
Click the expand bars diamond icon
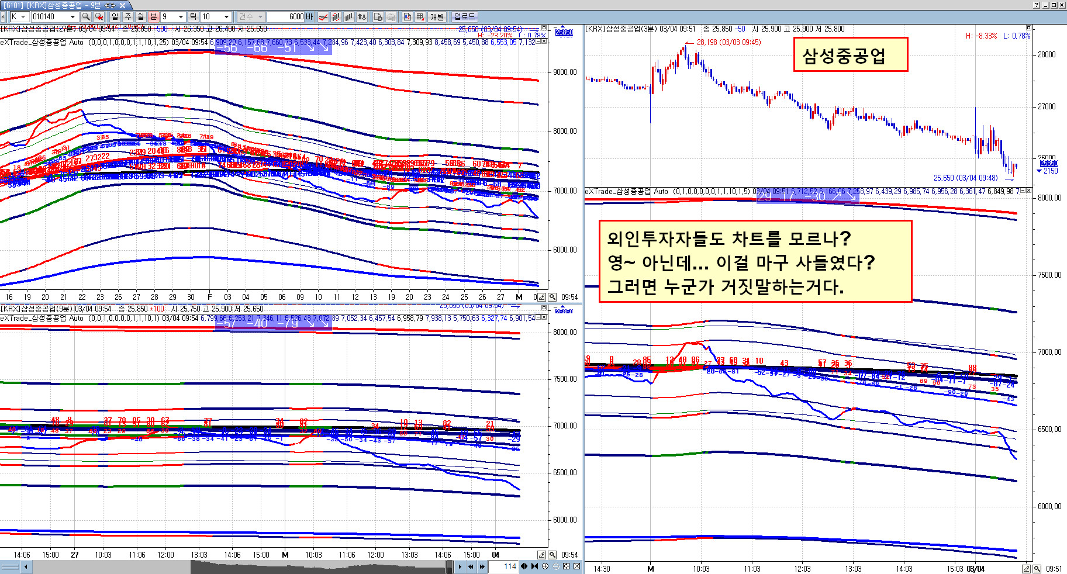pyautogui.click(x=524, y=566)
